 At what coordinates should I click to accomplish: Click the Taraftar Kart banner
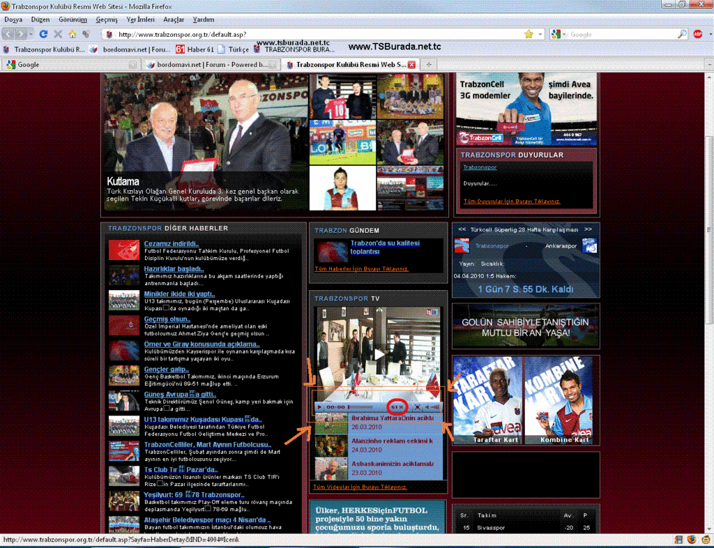point(488,400)
